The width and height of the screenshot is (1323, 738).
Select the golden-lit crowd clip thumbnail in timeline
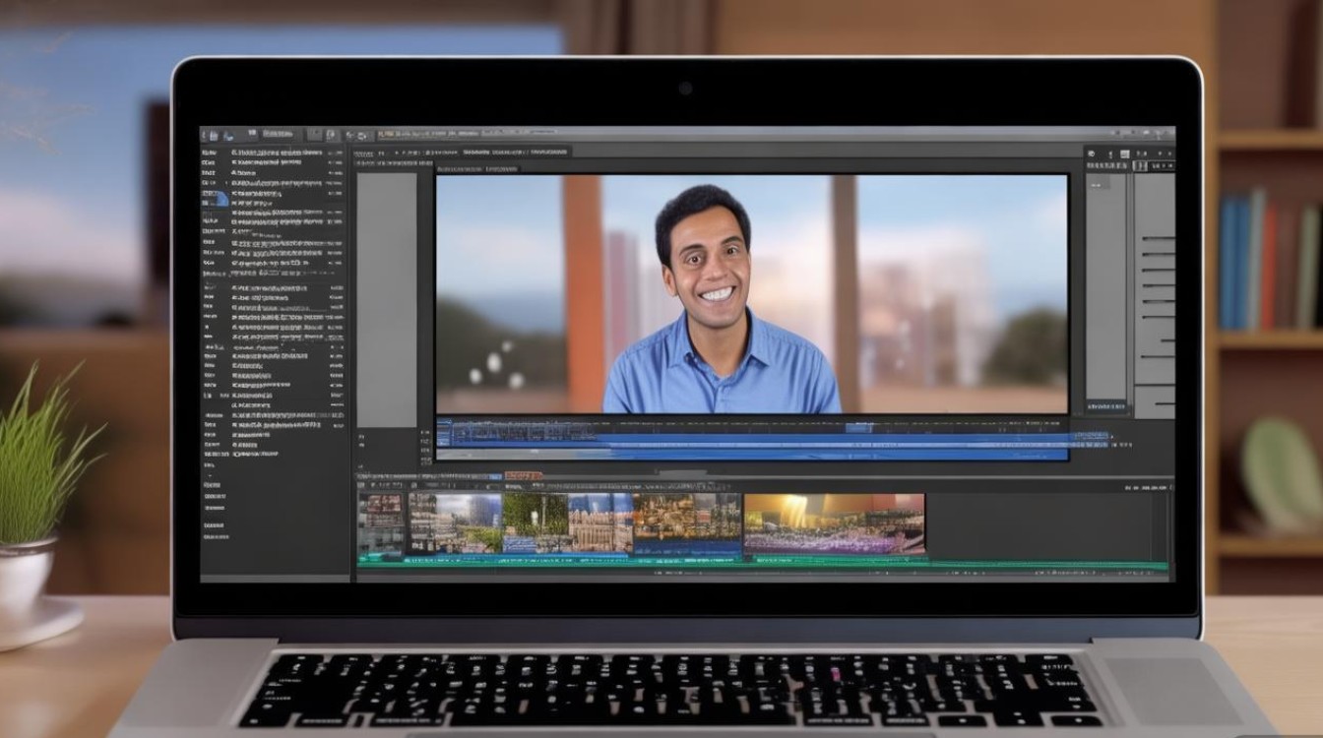coord(834,524)
